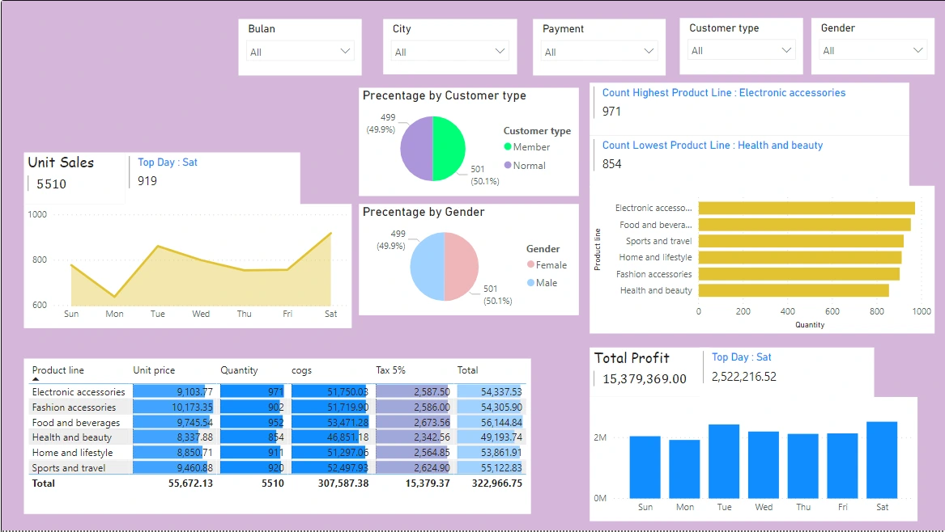Select the Food and beverages quantity bar
Screen dimensions: 945x532
click(x=805, y=225)
